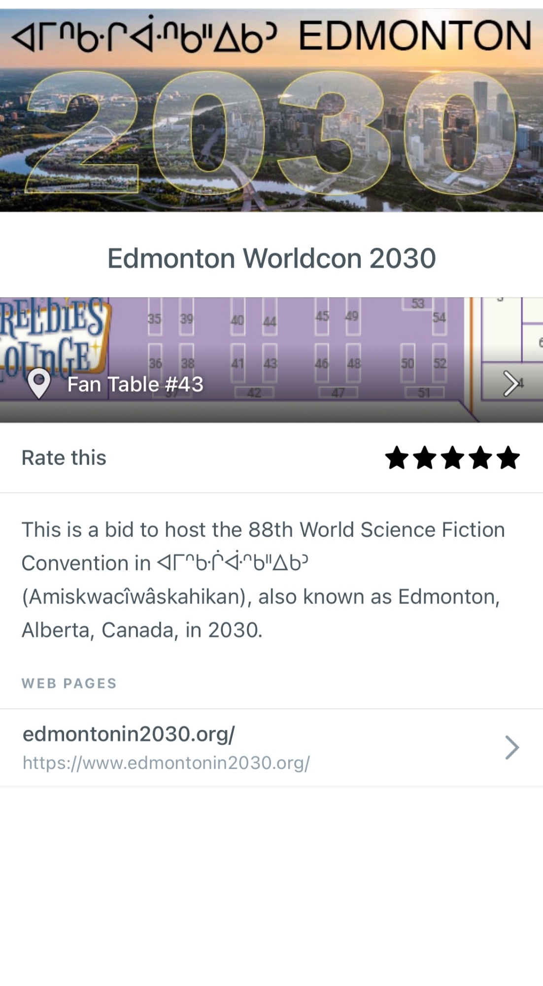Open the edmontonin2030.org/ link title
The image size is (543, 986).
(x=129, y=734)
